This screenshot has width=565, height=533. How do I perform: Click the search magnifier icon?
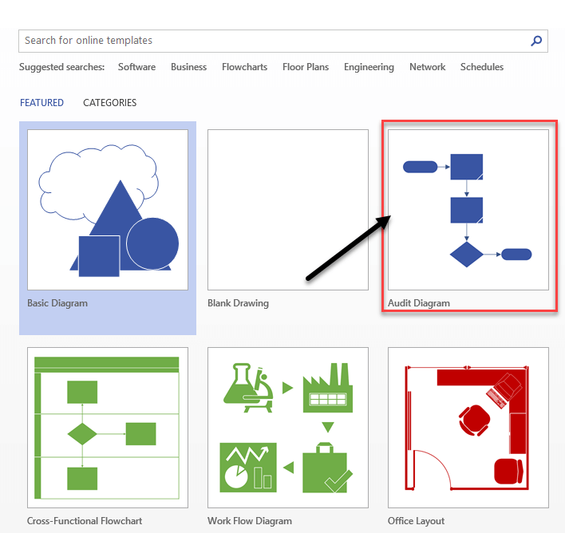537,41
